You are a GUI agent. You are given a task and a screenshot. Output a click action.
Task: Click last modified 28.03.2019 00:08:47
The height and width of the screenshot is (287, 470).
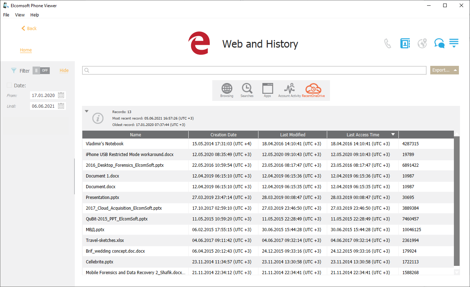(x=291, y=198)
